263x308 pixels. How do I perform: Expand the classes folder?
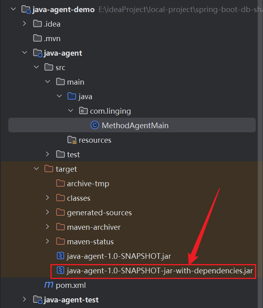click(x=47, y=198)
